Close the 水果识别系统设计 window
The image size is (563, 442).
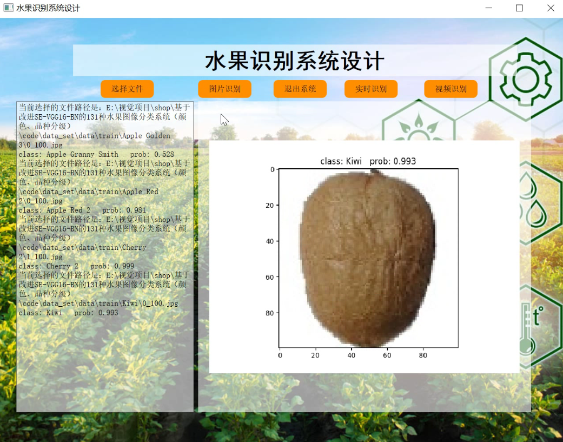click(551, 8)
